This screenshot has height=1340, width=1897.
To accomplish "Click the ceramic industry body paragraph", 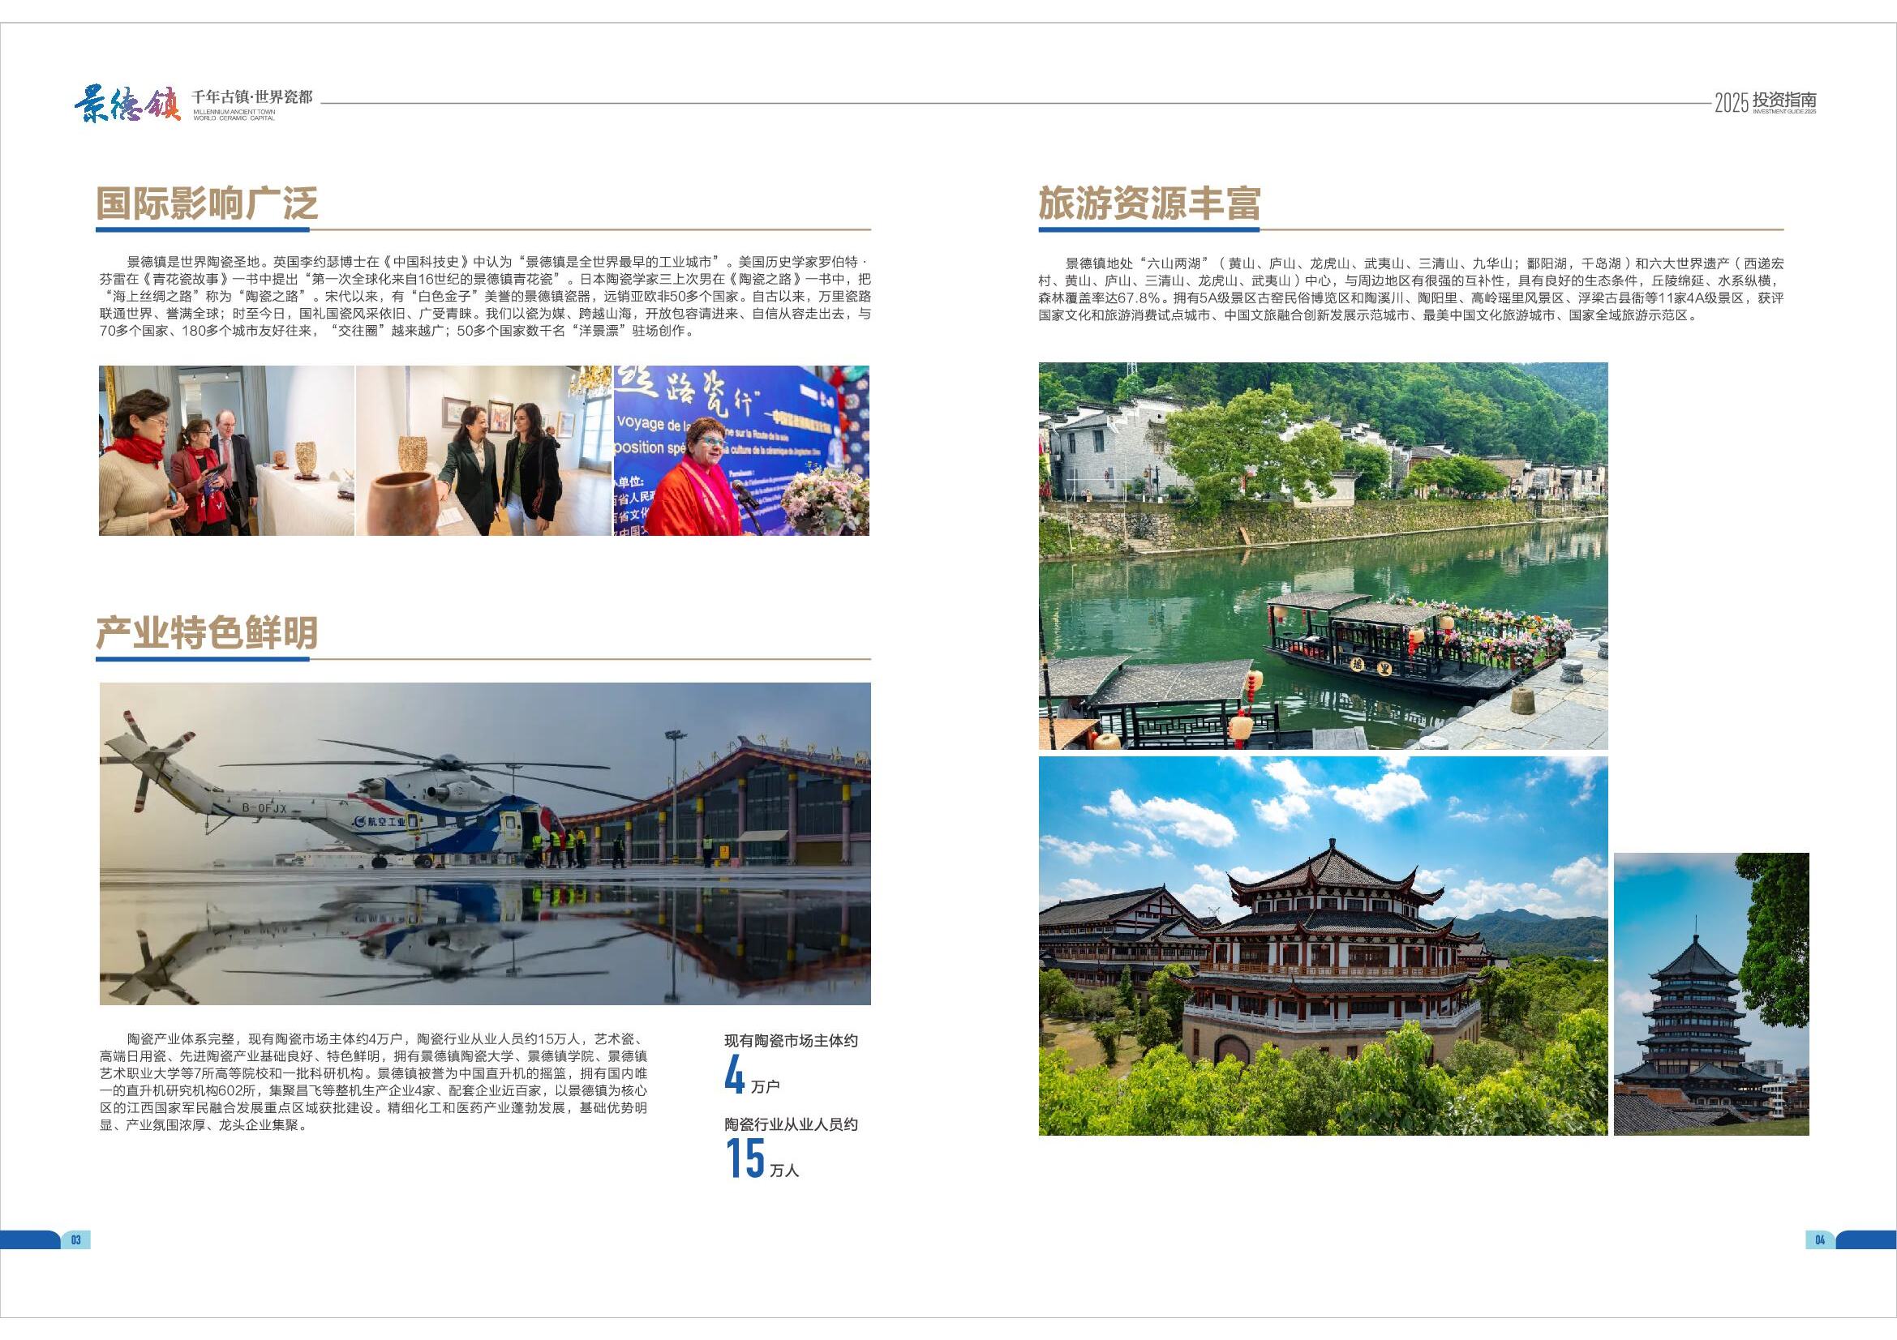I will tap(373, 1081).
